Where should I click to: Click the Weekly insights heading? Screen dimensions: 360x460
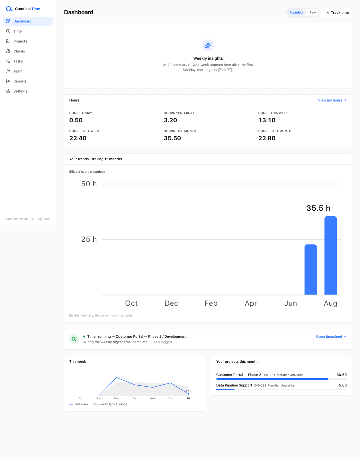208,58
